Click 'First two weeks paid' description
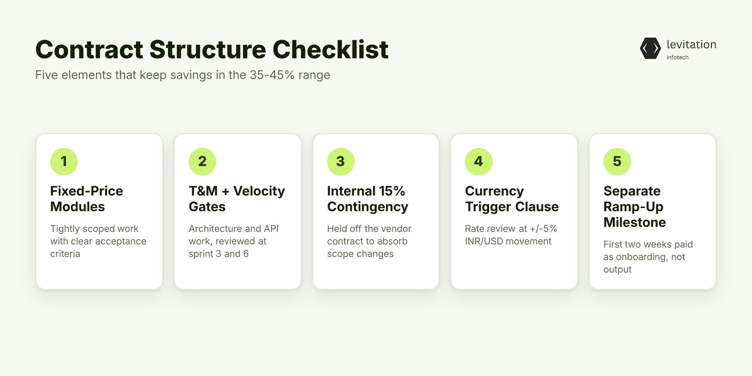 pyautogui.click(x=648, y=257)
